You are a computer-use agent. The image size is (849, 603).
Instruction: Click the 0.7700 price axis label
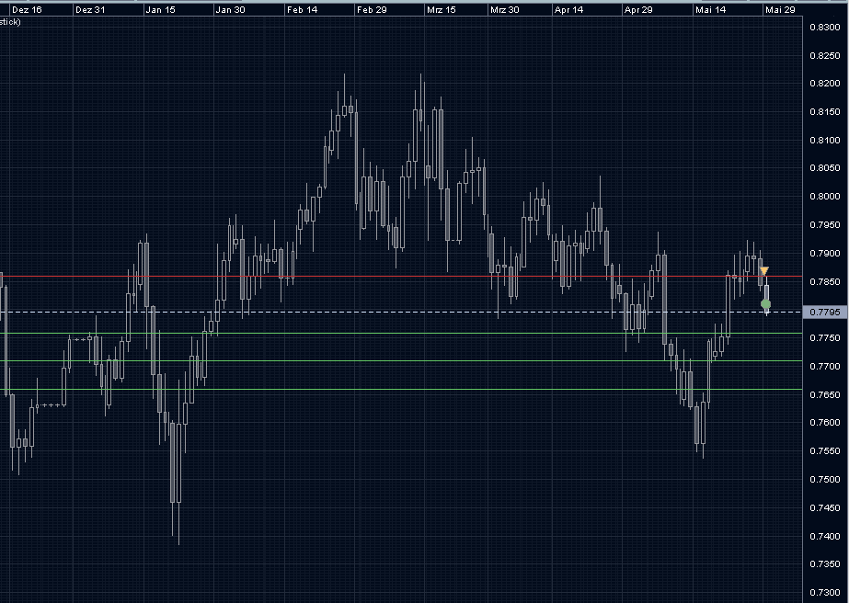pos(825,367)
